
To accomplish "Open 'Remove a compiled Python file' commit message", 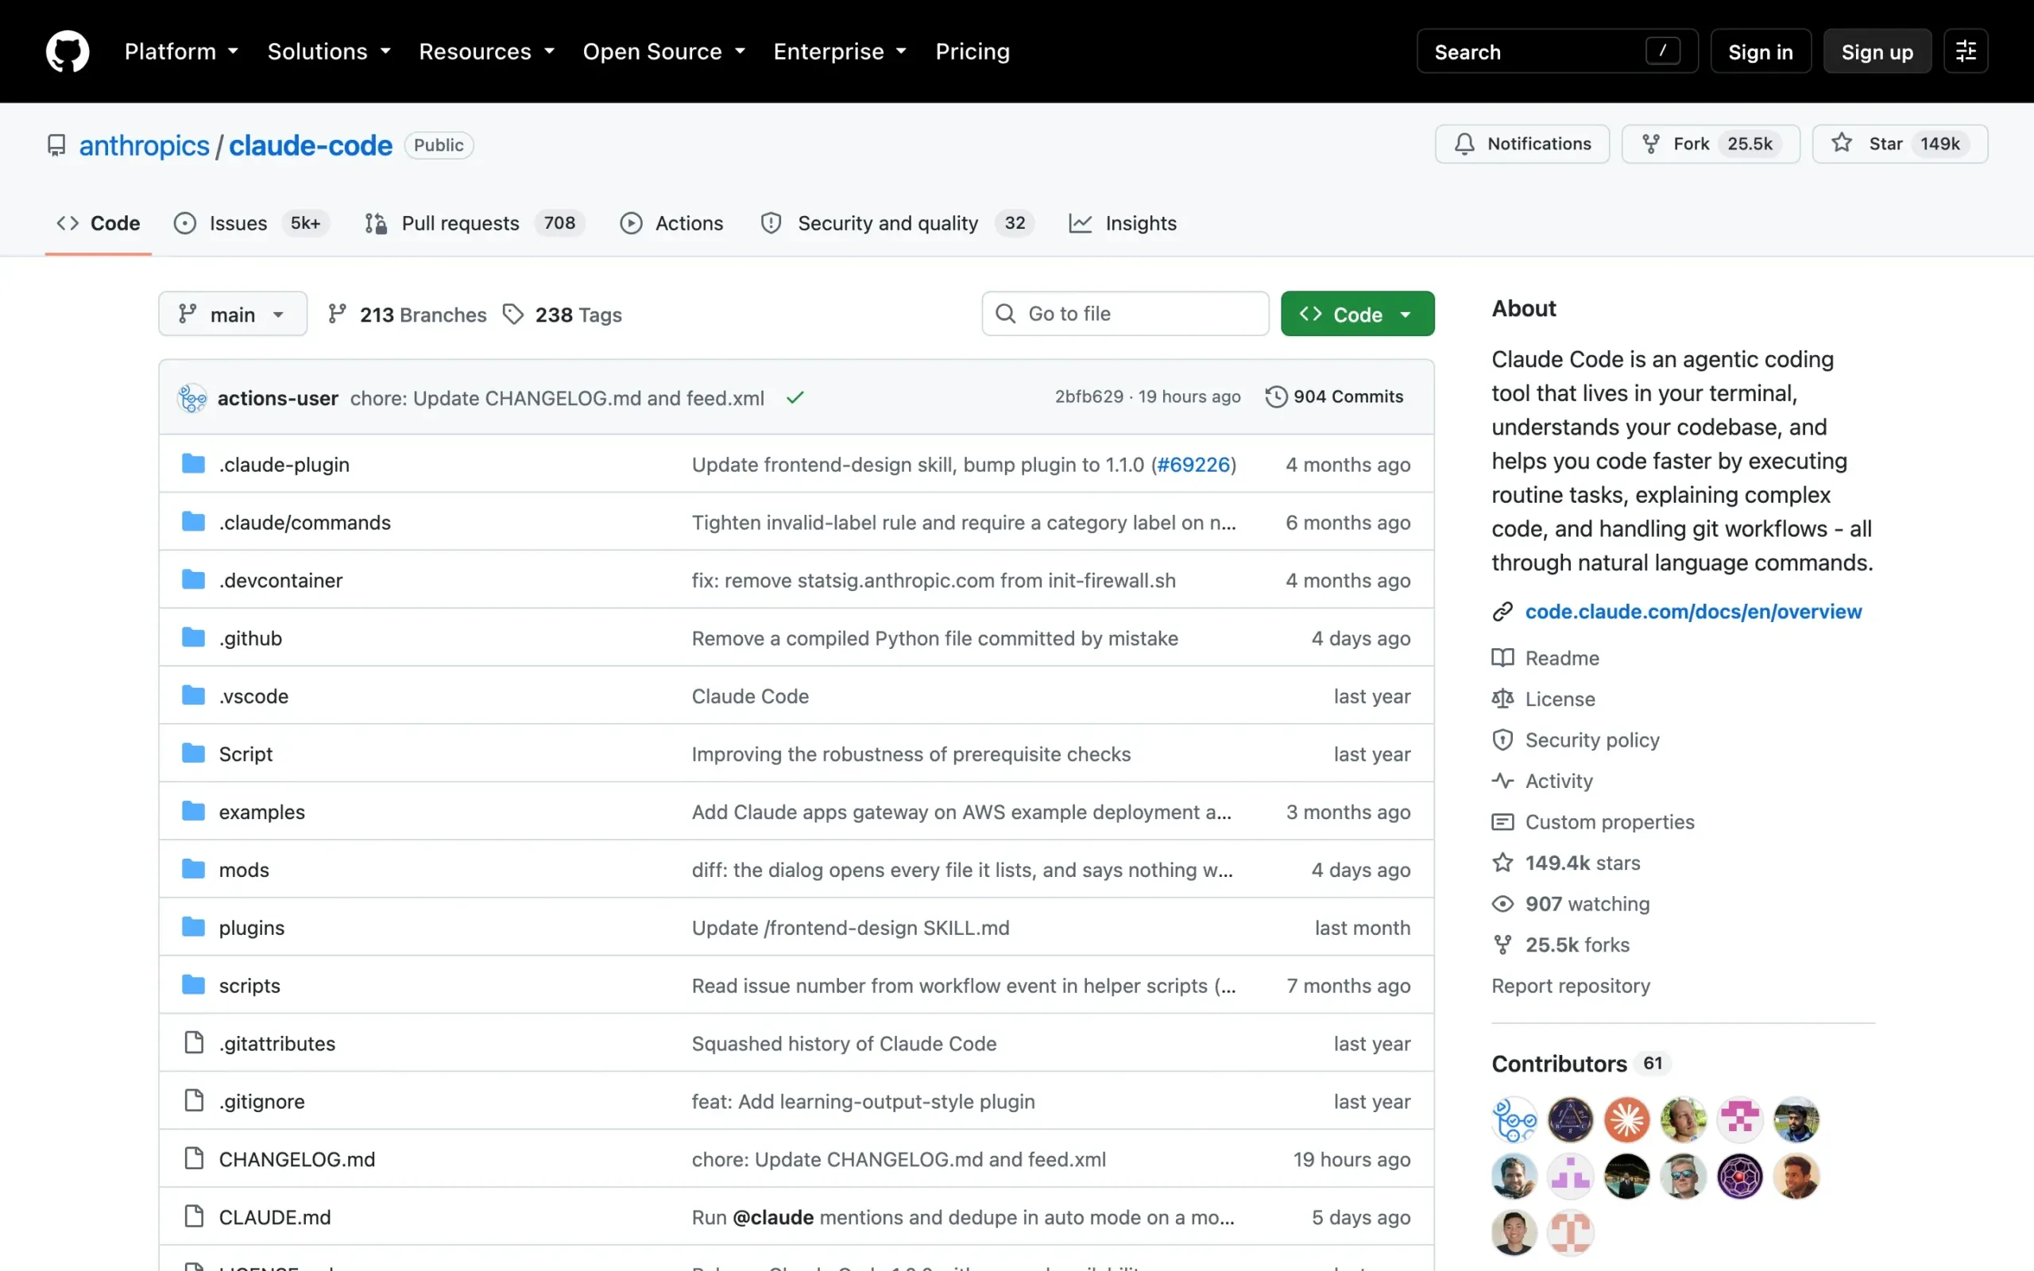I will click(x=934, y=639).
